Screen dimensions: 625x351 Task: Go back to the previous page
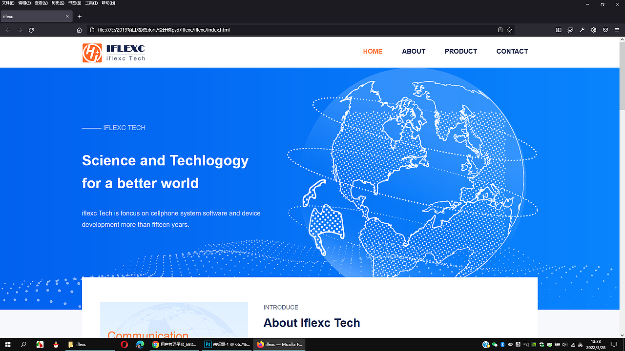[8, 30]
